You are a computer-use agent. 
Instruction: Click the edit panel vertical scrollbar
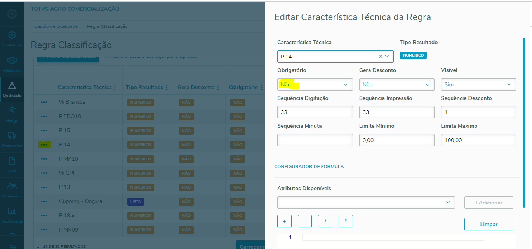(524, 122)
